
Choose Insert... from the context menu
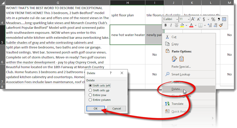[189, 82]
